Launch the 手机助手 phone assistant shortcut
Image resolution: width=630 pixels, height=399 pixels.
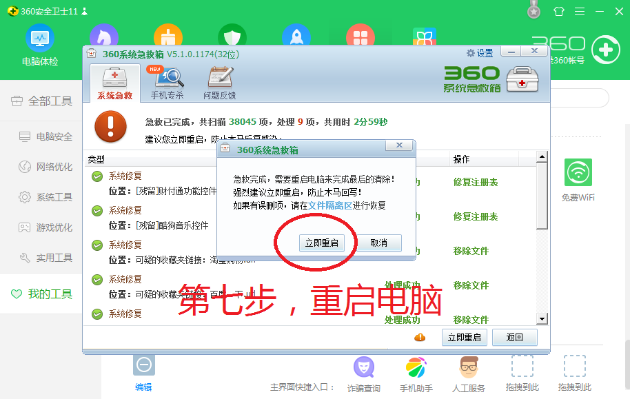tap(416, 369)
